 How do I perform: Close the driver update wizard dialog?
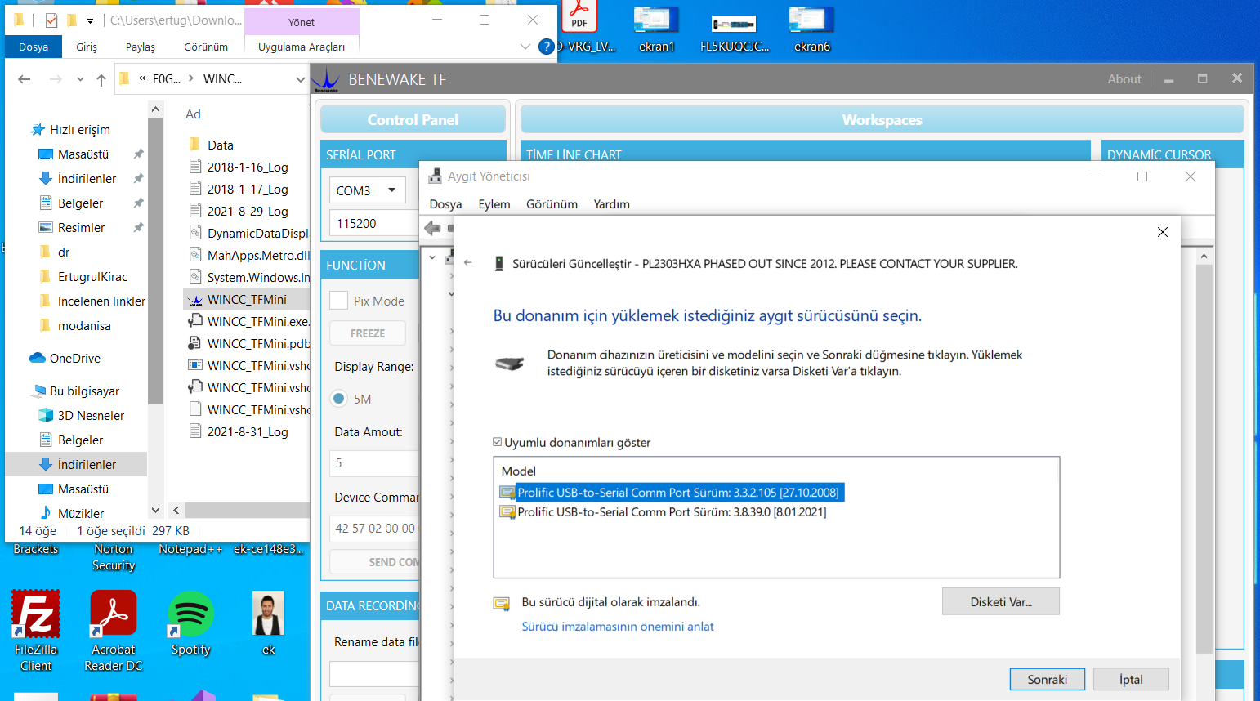coord(1162,232)
